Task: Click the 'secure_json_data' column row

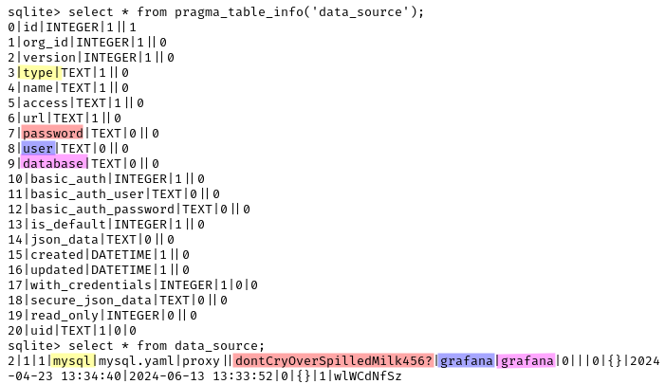Action: pos(117,301)
